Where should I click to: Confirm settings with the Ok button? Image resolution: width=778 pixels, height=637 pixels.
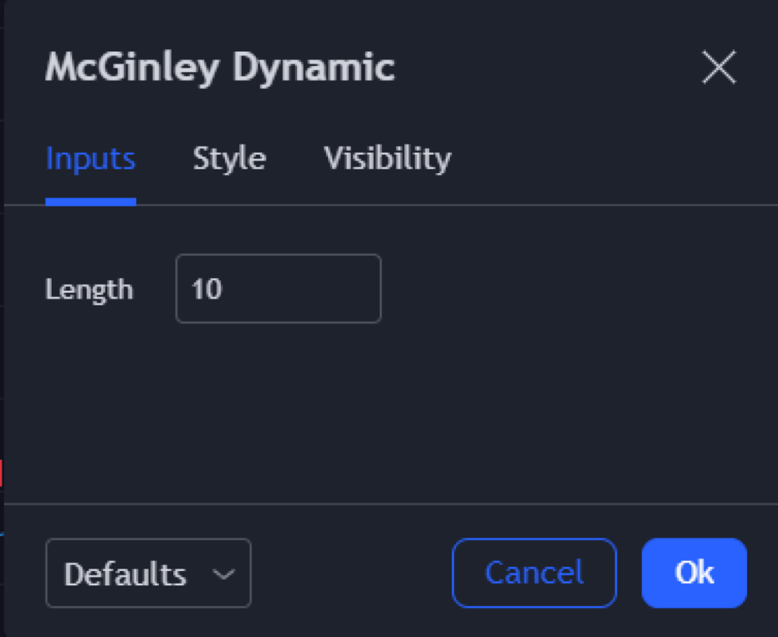(694, 573)
